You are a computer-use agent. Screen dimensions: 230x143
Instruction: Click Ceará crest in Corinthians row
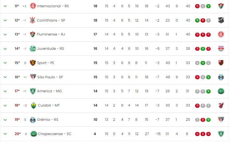coord(221,20)
